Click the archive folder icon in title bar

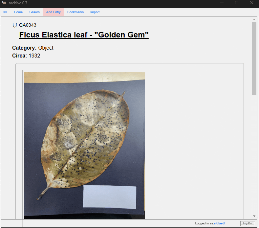click(x=4, y=3)
